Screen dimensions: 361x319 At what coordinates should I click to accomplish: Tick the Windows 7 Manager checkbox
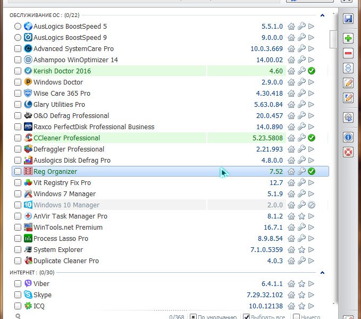(18, 194)
